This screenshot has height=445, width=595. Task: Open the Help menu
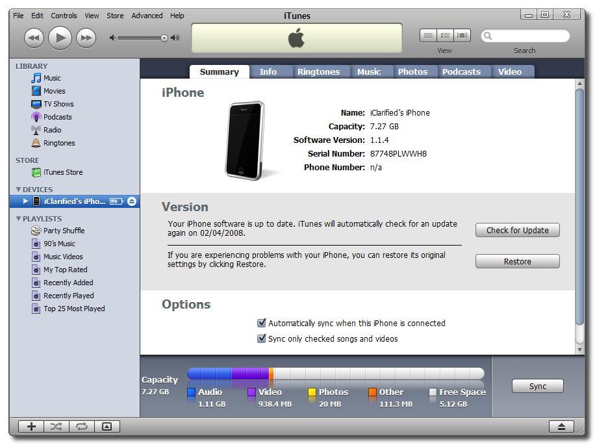(177, 16)
